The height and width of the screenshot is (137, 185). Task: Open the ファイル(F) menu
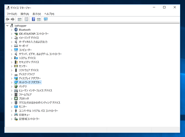(x=12, y=14)
